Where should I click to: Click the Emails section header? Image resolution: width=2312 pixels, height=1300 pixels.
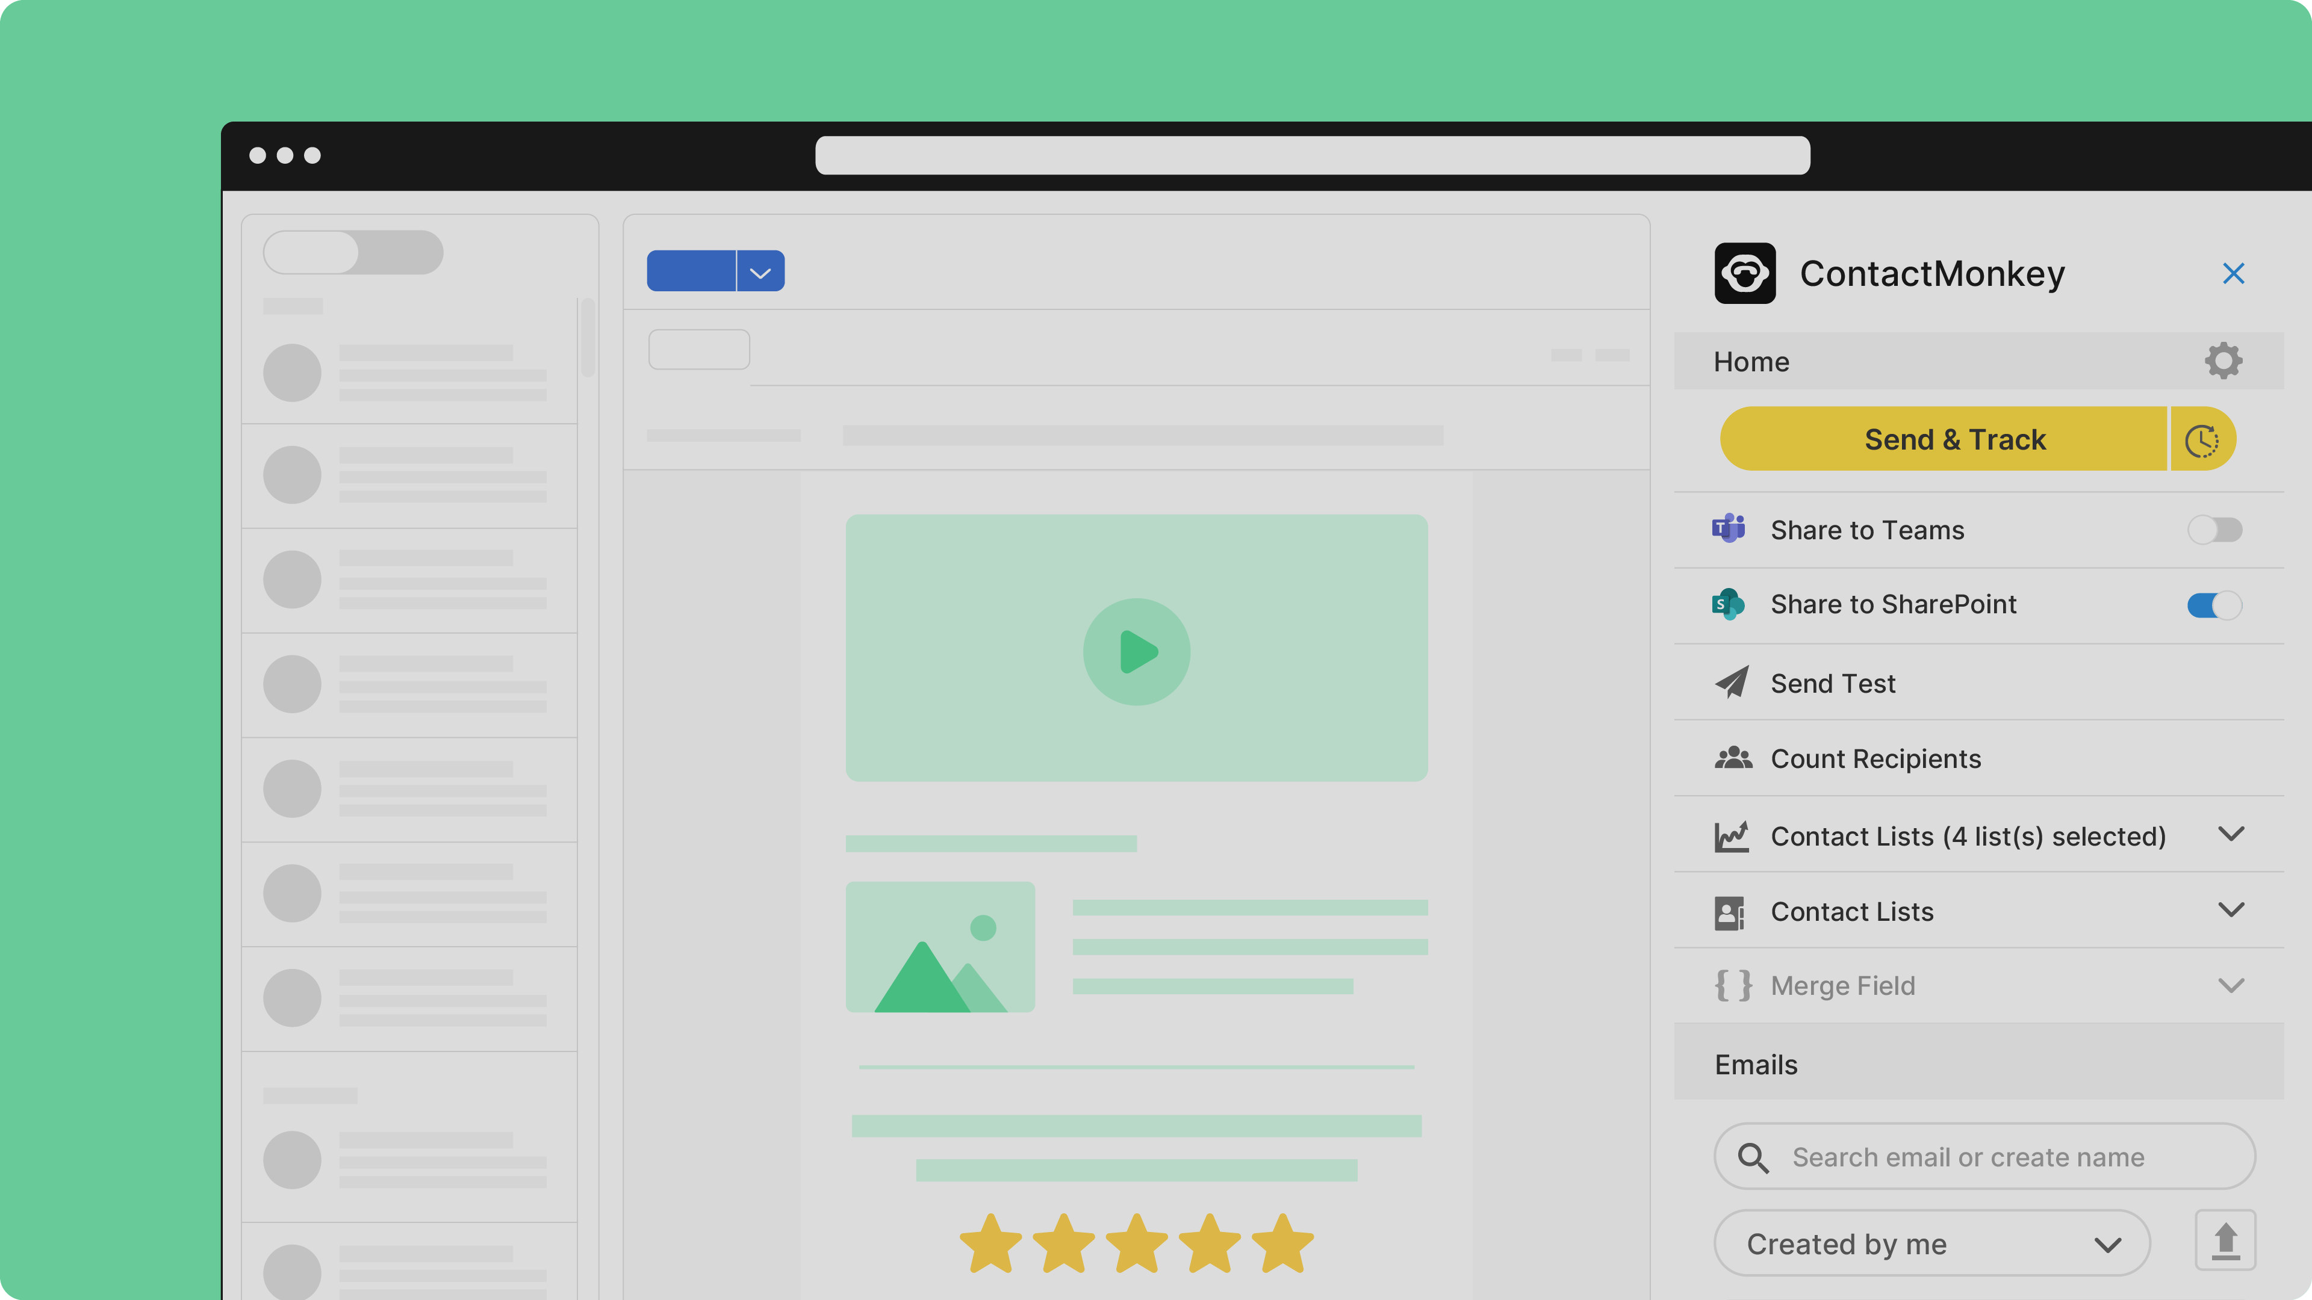click(x=1756, y=1064)
